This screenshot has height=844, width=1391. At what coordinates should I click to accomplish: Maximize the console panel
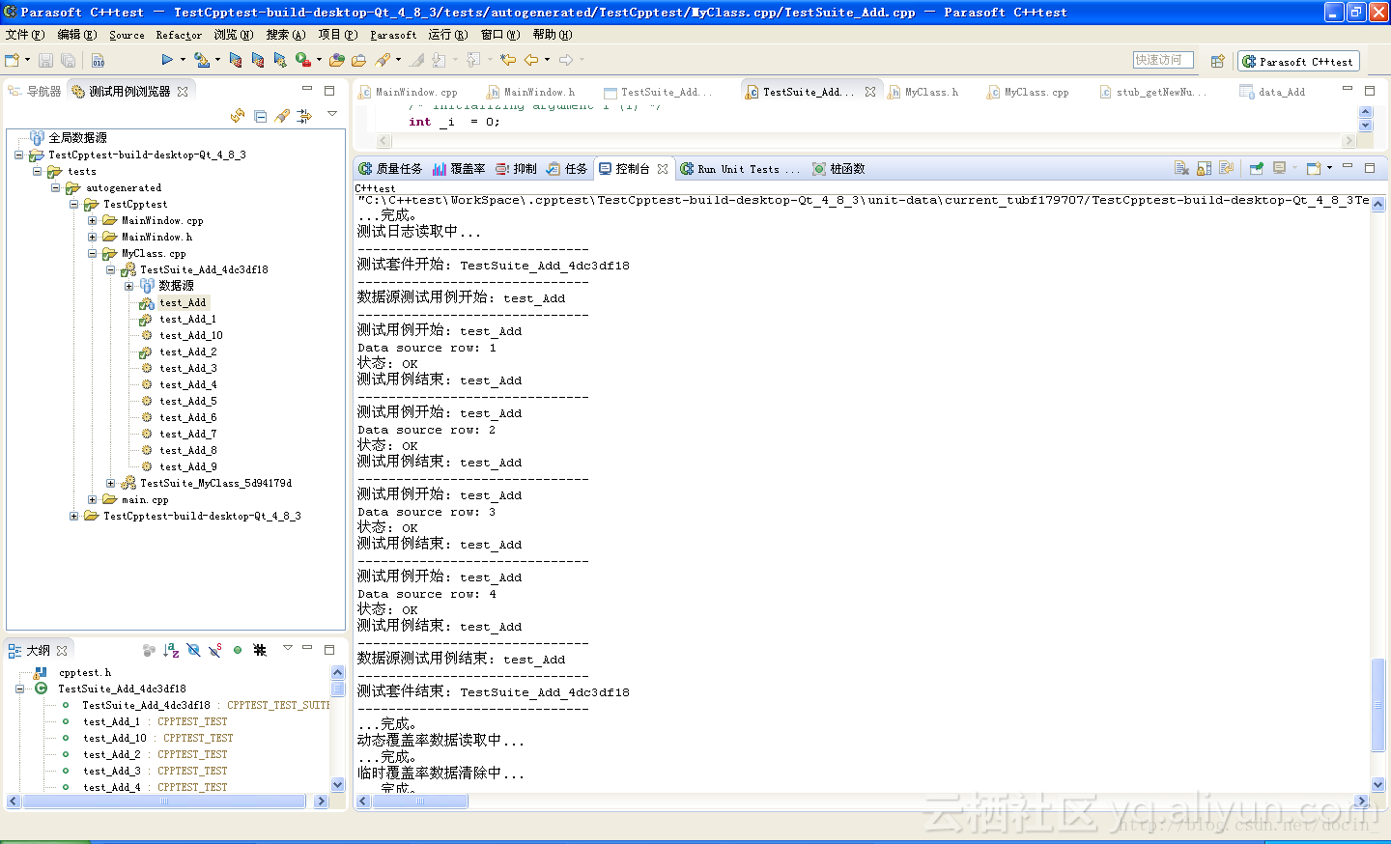[x=1369, y=168]
